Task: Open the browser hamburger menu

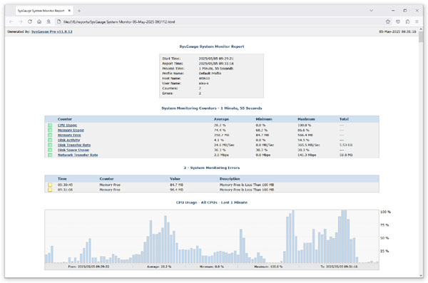Action: (x=417, y=21)
